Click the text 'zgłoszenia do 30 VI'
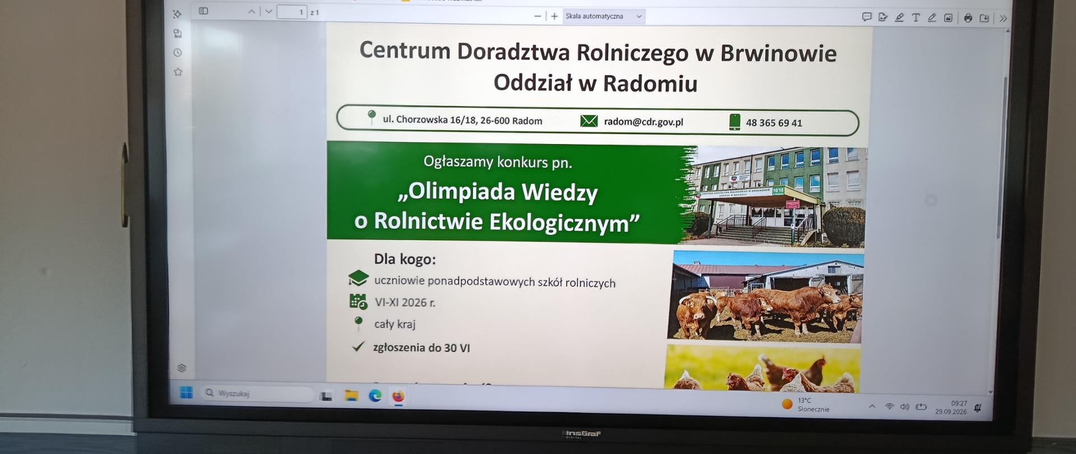 tap(421, 348)
